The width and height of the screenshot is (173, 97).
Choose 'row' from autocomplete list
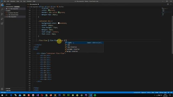(x=84, y=45)
